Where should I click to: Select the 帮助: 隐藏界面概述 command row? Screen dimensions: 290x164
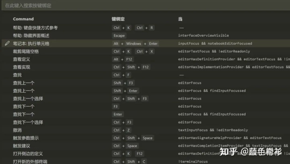pos(146,35)
